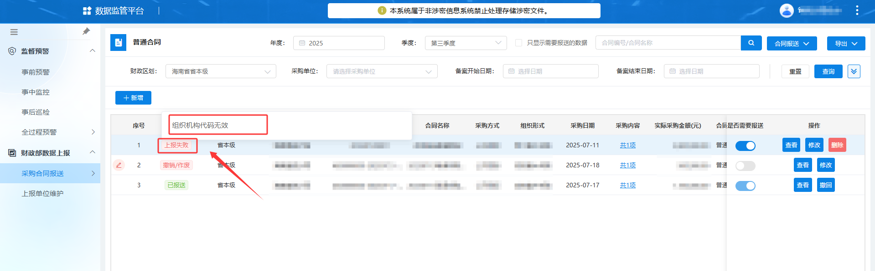Open the 季度 dropdown showing 第三季度

coord(466,43)
